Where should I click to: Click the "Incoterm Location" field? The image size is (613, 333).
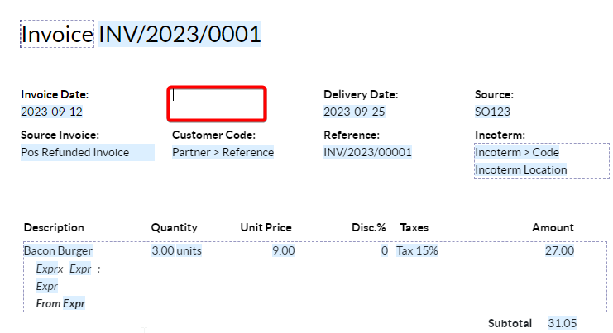pyautogui.click(x=521, y=169)
